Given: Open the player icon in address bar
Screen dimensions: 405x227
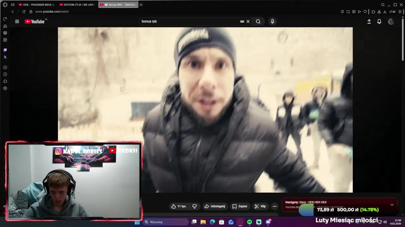Looking at the screenshot, I should pyautogui.click(x=359, y=12).
